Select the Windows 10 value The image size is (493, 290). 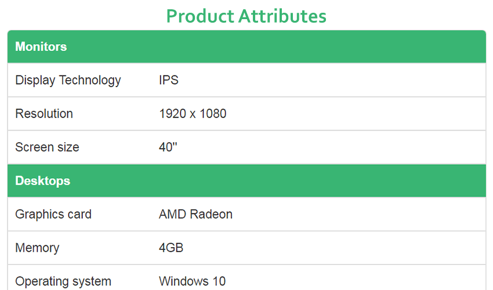point(192,281)
